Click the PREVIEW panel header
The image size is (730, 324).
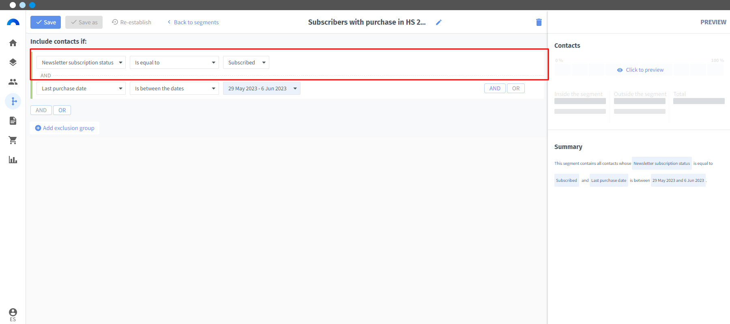(x=713, y=22)
